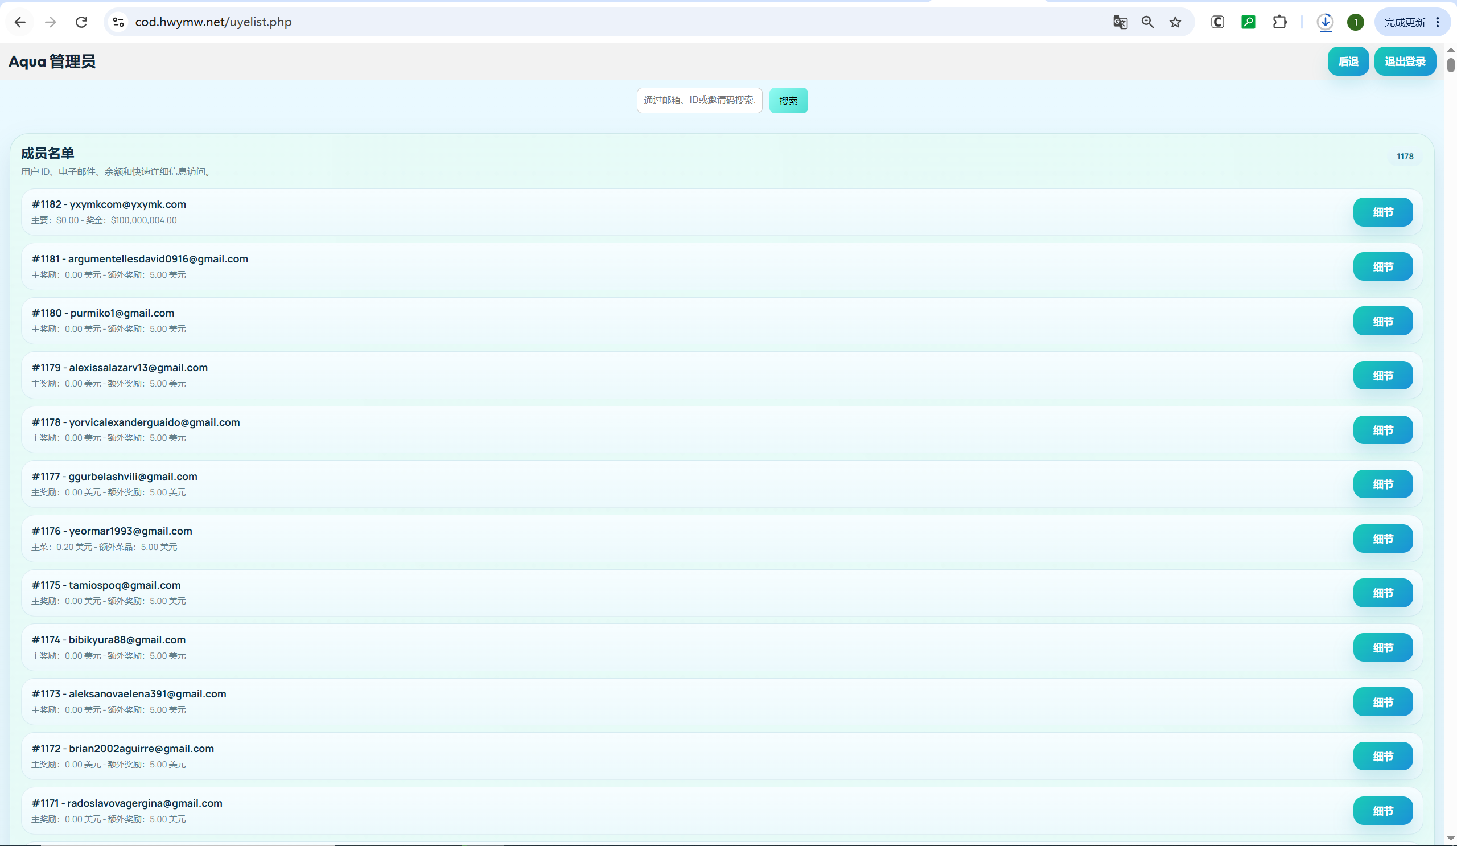Click the 成员名单 heading
This screenshot has height=846, width=1457.
47,153
